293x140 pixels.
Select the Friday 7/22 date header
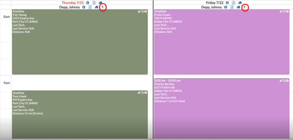215,3
